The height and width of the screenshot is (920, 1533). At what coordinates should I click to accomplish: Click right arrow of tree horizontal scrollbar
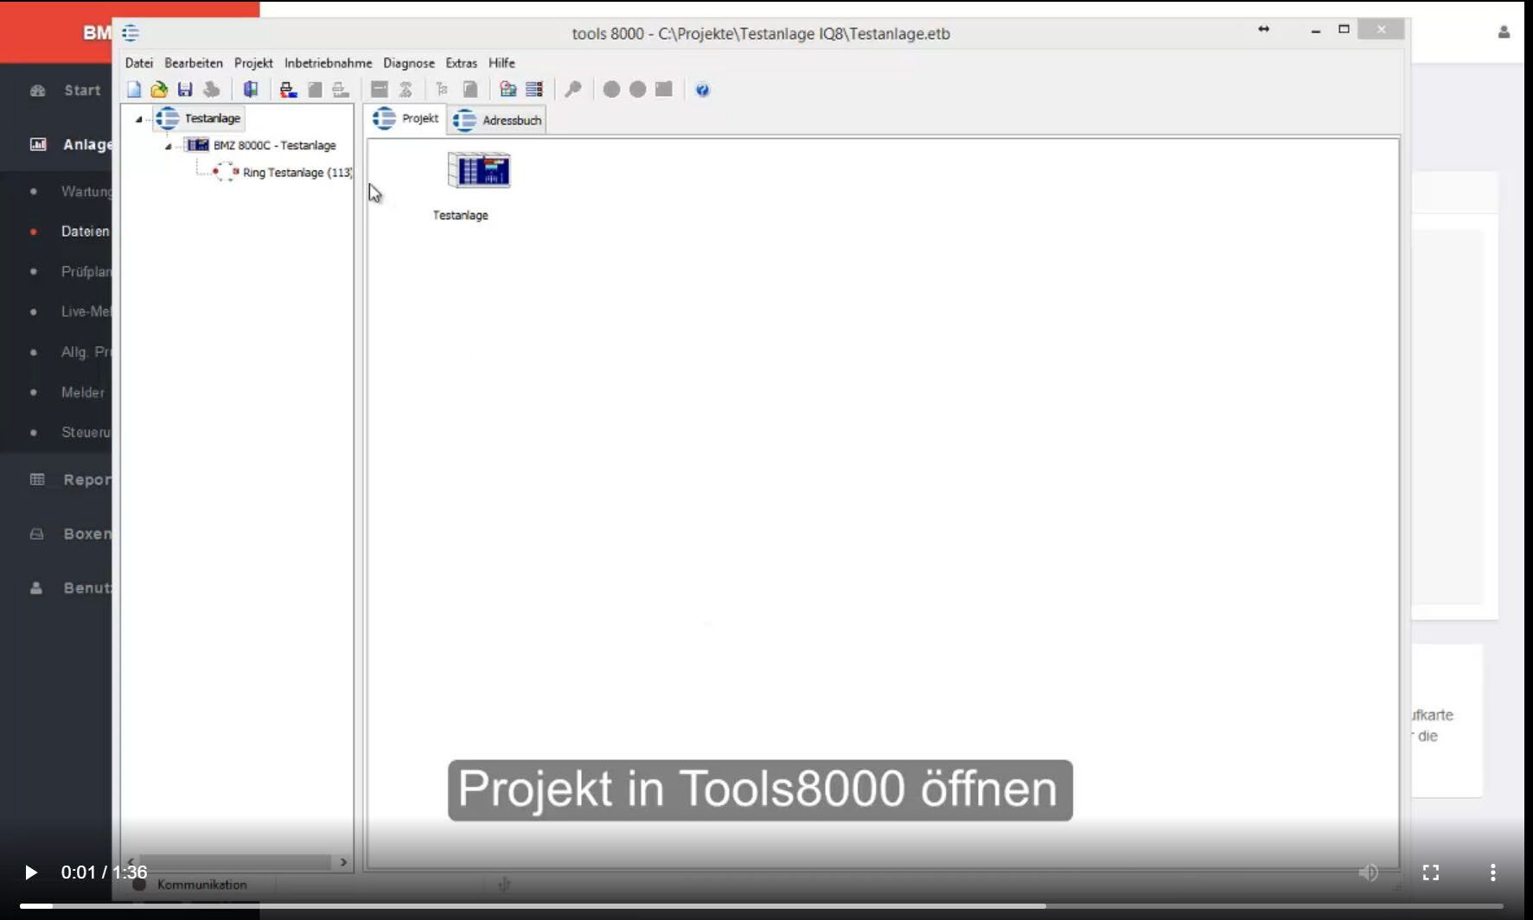(343, 862)
